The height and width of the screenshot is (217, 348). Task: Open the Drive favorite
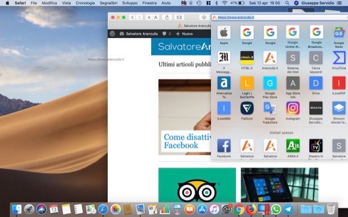316,83
